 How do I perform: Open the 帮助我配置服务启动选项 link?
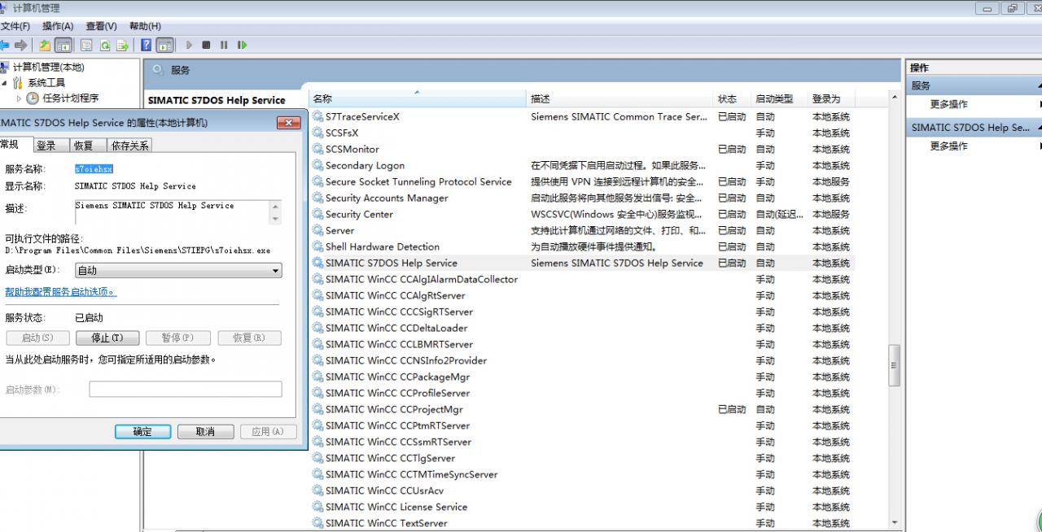click(x=61, y=291)
